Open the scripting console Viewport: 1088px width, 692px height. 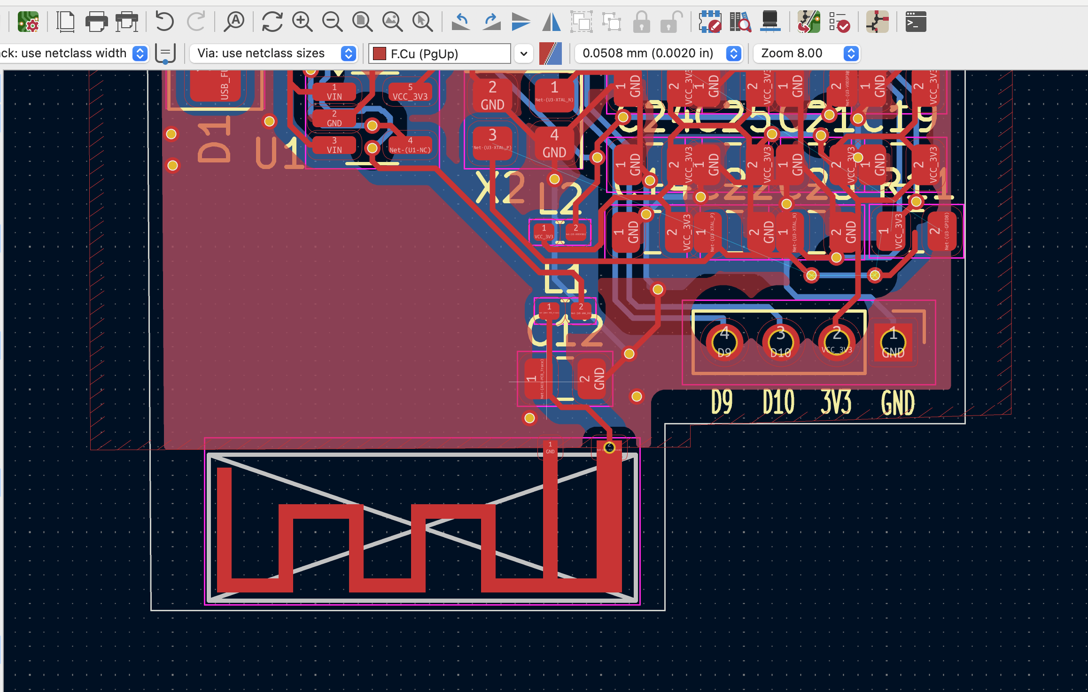click(916, 22)
